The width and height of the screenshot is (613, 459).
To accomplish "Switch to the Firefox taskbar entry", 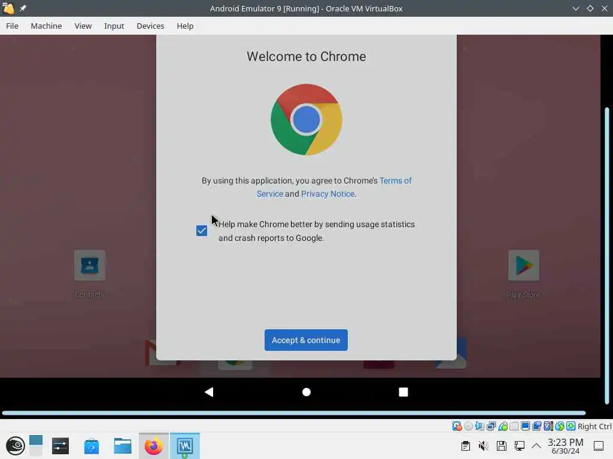I will [x=154, y=446].
